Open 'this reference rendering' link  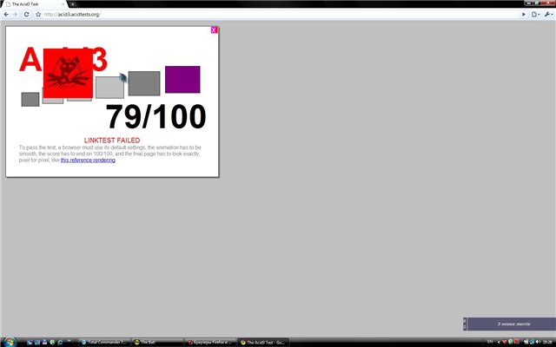pos(88,160)
